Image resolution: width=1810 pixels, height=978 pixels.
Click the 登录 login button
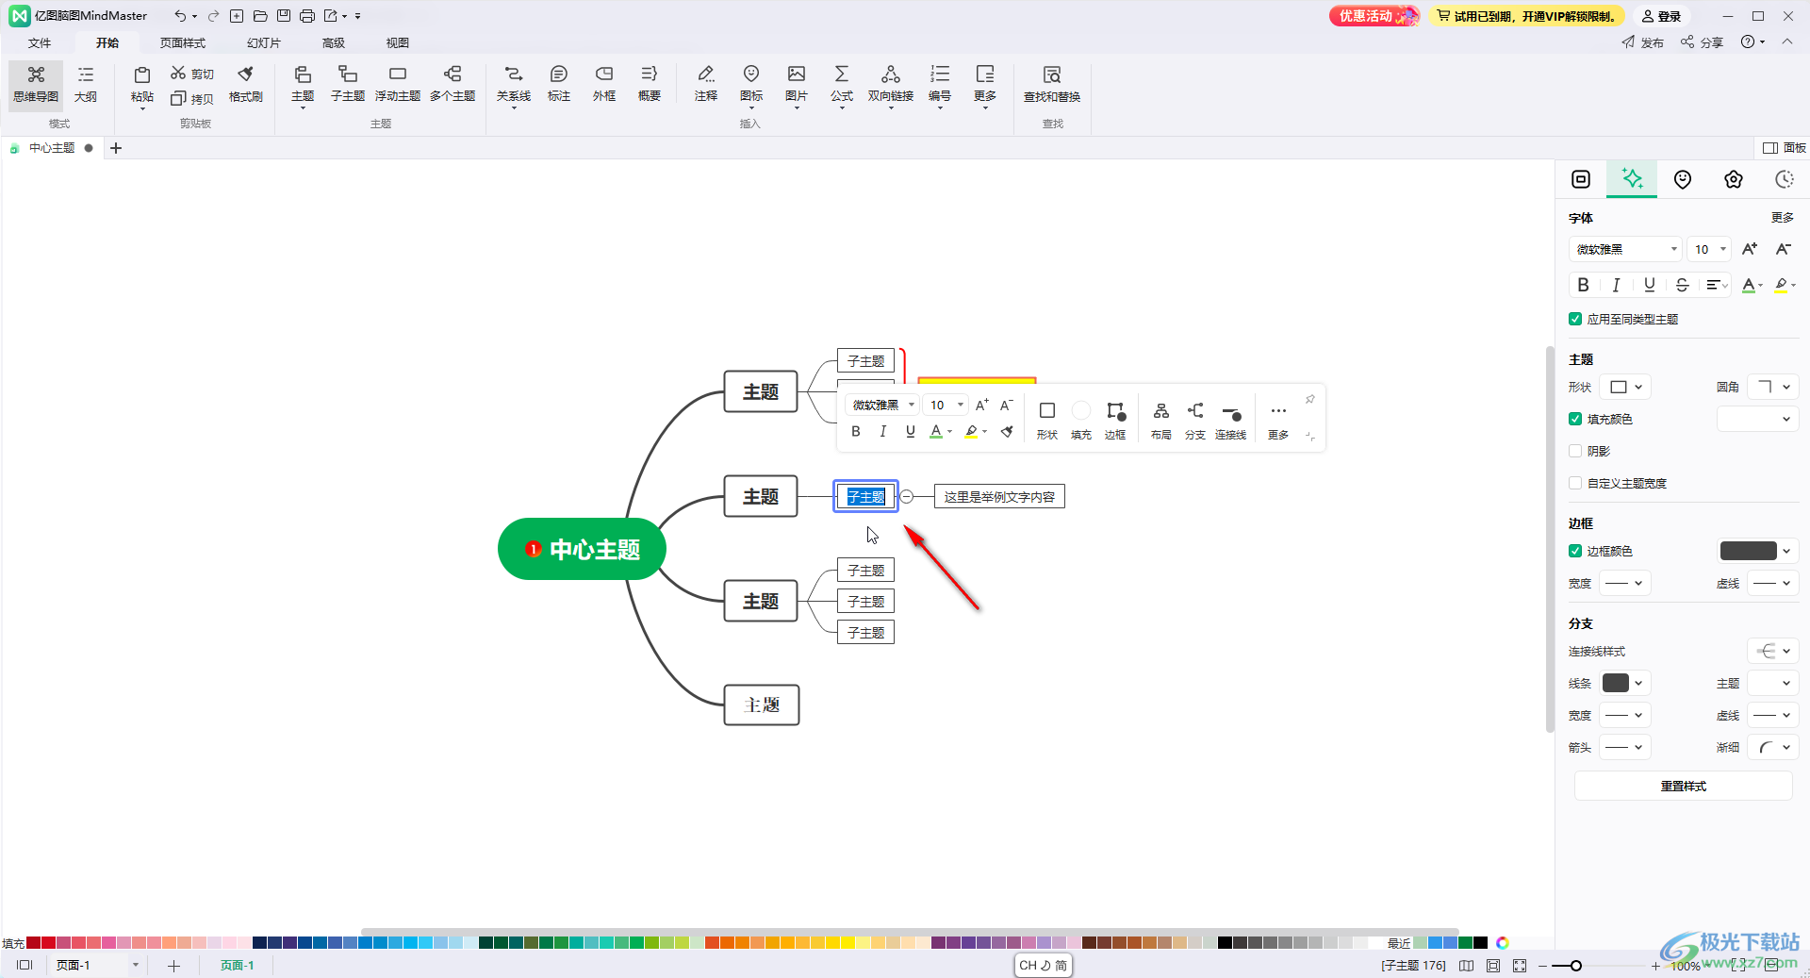[x=1661, y=16]
